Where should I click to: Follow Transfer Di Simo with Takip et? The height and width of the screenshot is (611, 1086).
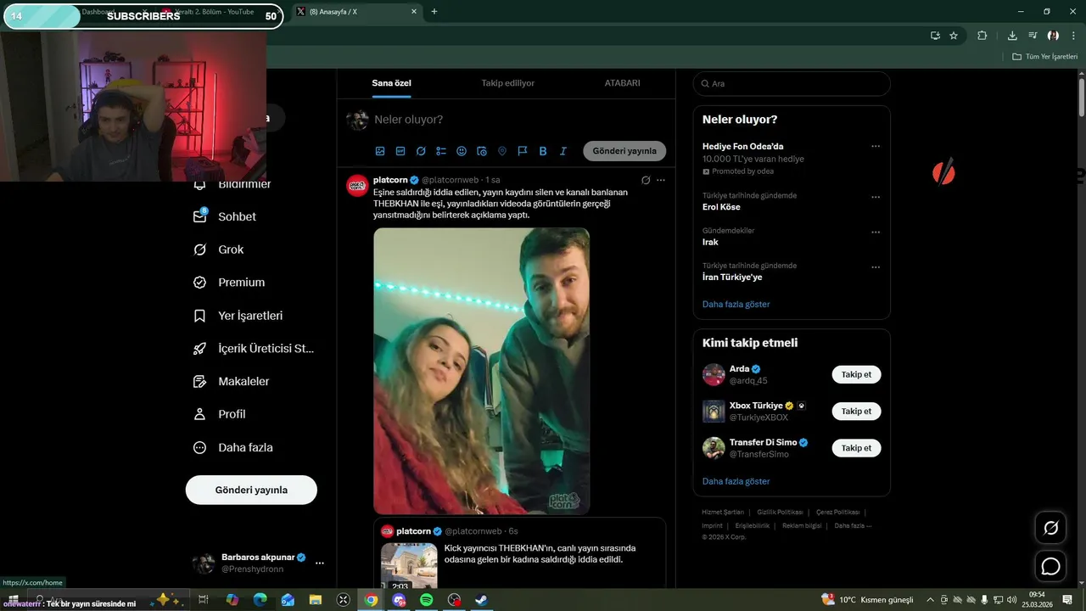click(856, 447)
